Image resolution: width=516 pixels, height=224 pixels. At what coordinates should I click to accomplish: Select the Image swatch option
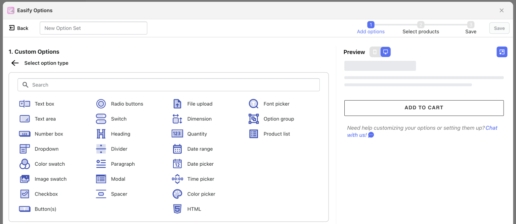pyautogui.click(x=50, y=179)
